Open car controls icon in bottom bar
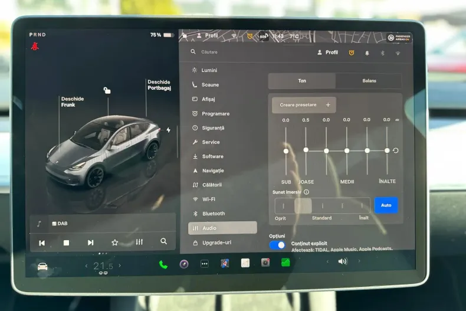This screenshot has height=311, width=466. (x=42, y=266)
